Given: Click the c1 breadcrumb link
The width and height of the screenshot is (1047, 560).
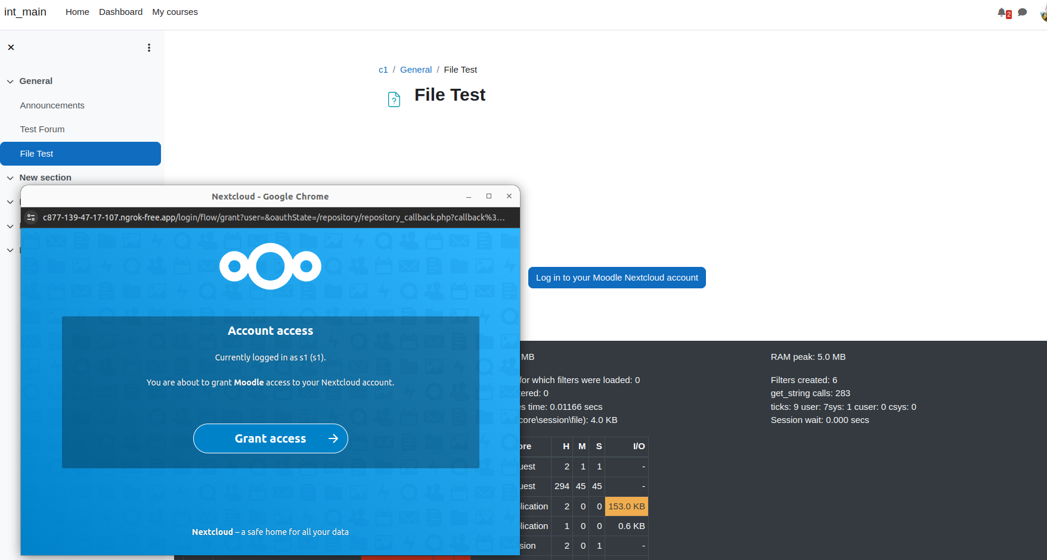Looking at the screenshot, I should [383, 70].
